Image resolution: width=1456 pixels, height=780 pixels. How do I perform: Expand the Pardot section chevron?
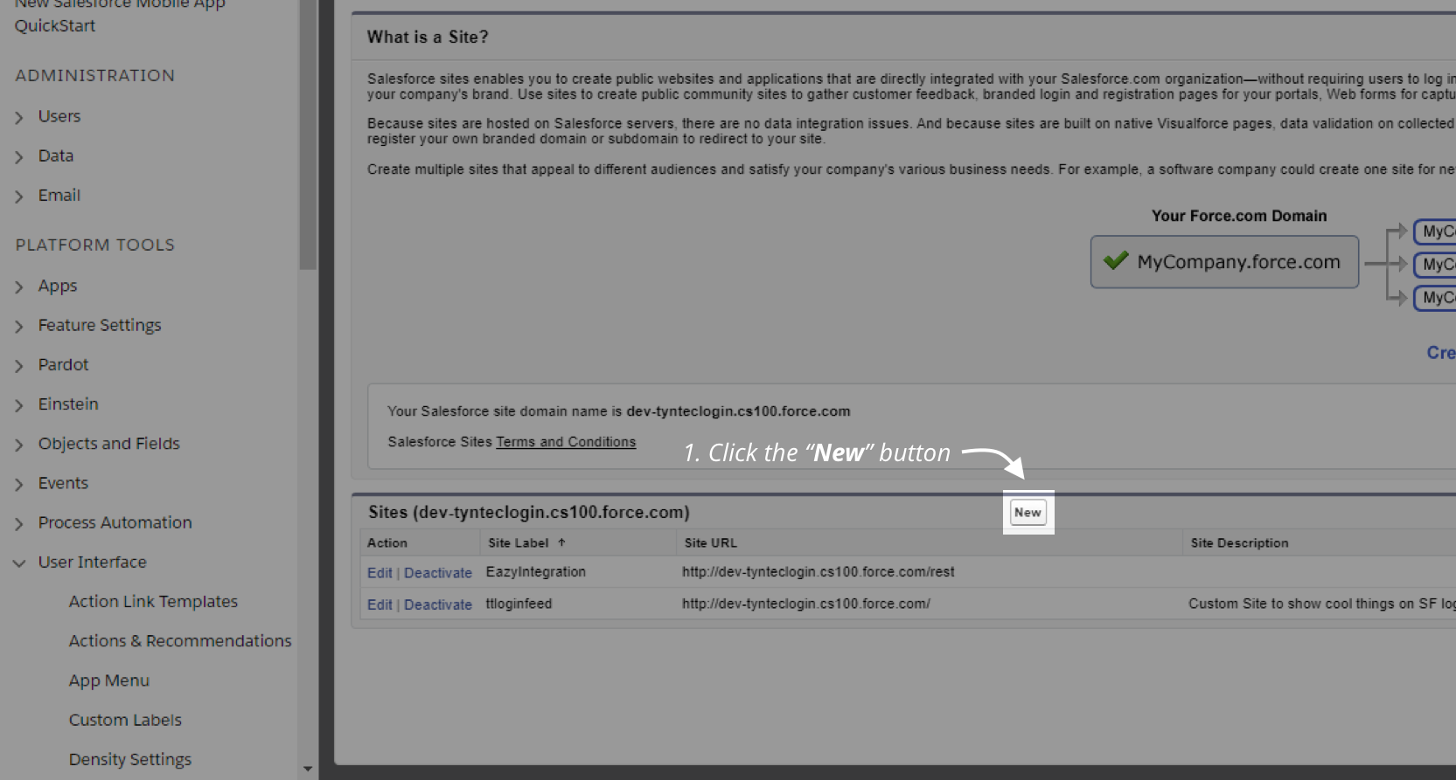click(x=19, y=365)
